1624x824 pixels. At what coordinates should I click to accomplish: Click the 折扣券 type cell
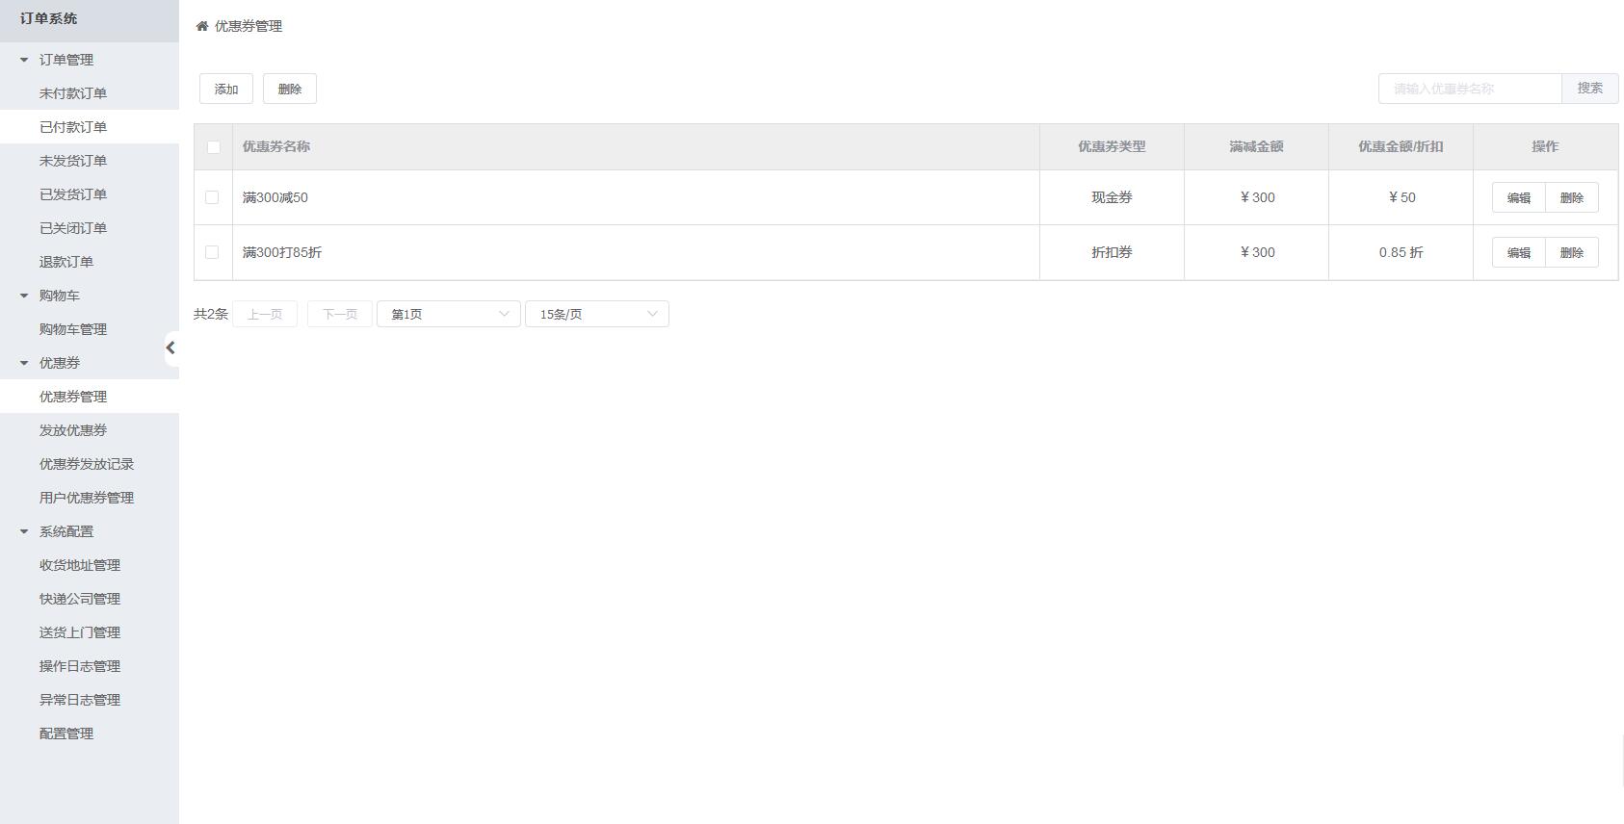click(1112, 252)
